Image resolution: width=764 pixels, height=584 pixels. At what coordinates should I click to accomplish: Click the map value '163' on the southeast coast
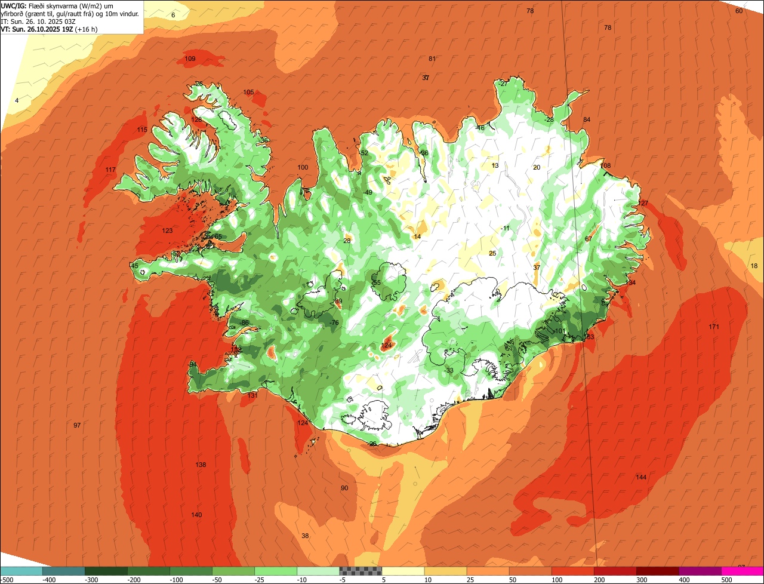click(x=589, y=337)
